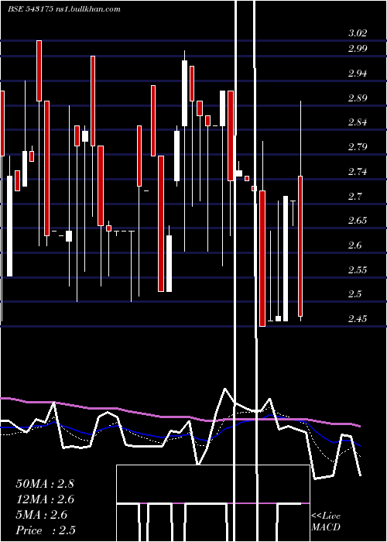Click the 2.94 price level label

coord(358,73)
